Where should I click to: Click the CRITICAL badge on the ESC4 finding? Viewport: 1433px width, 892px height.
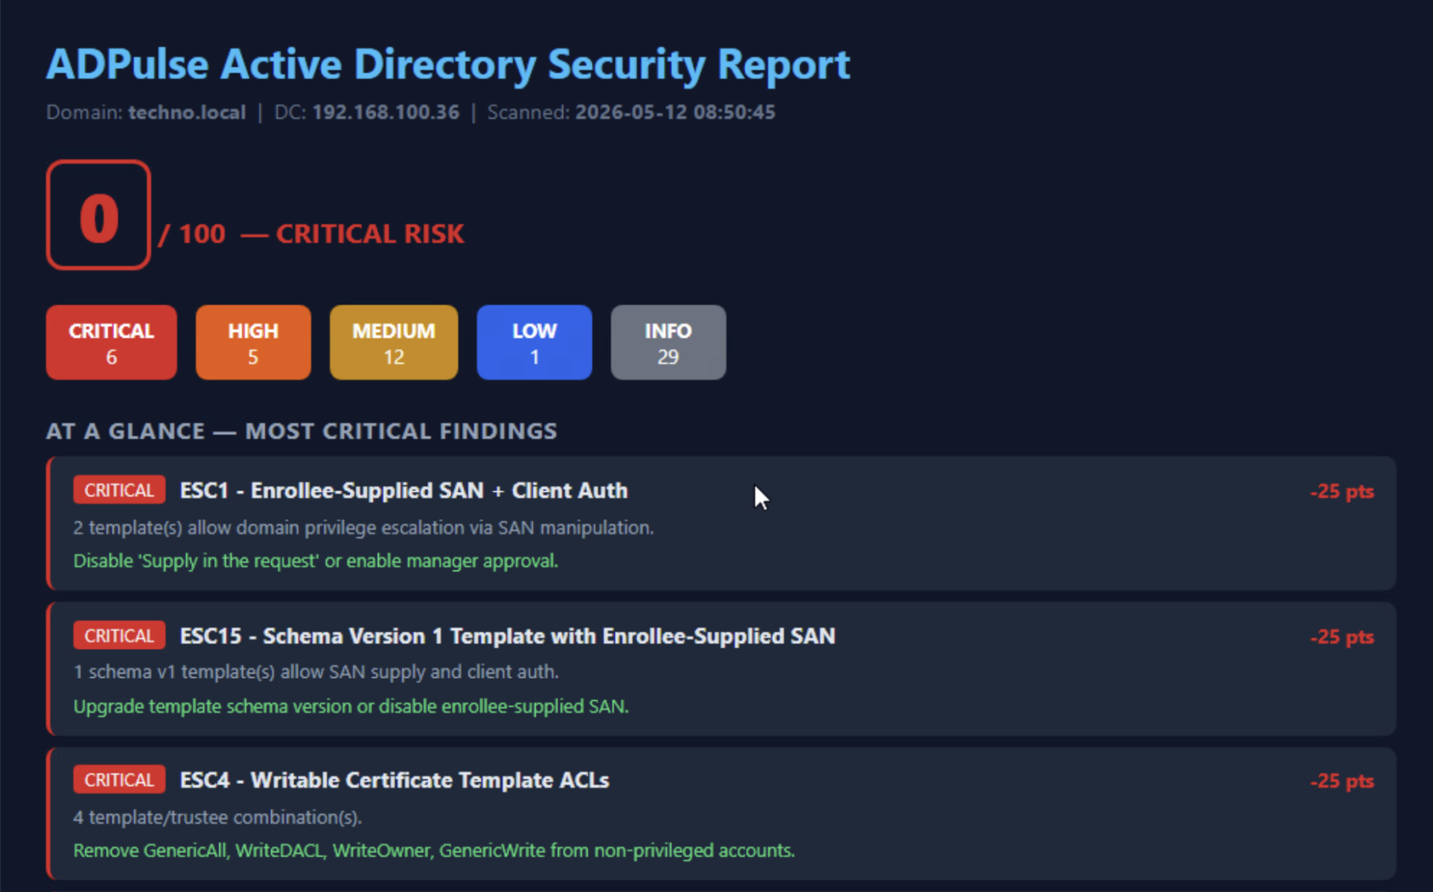point(119,779)
